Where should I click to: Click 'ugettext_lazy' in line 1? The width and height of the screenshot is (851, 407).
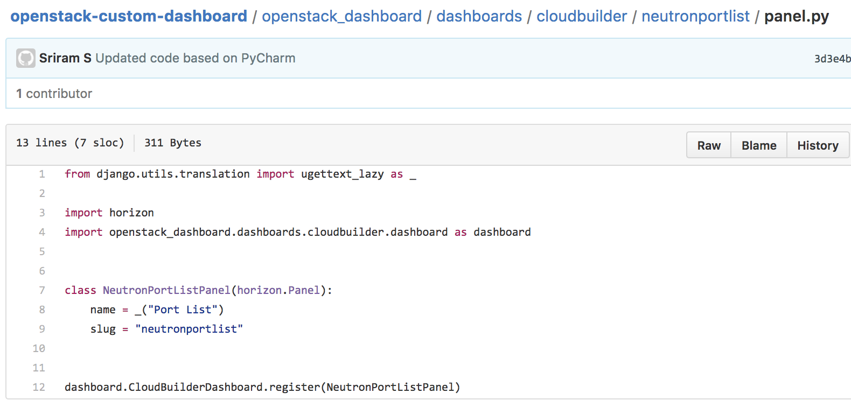click(343, 174)
